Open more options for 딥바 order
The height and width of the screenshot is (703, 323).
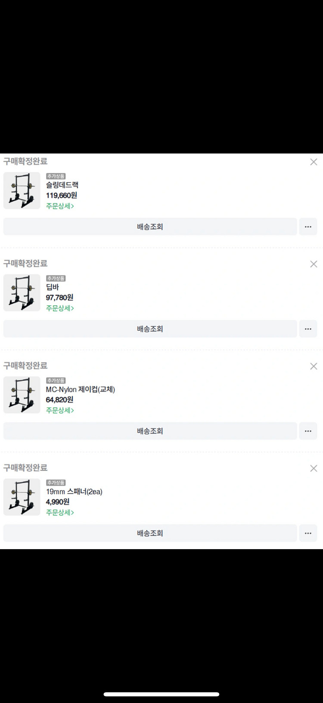pyautogui.click(x=308, y=329)
